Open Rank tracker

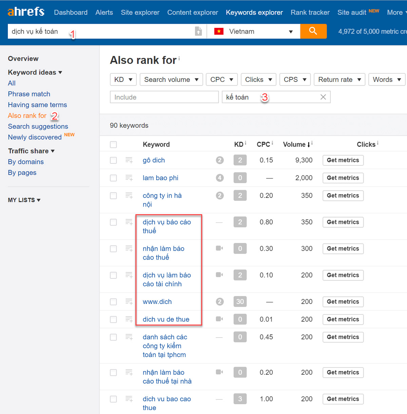[310, 12]
